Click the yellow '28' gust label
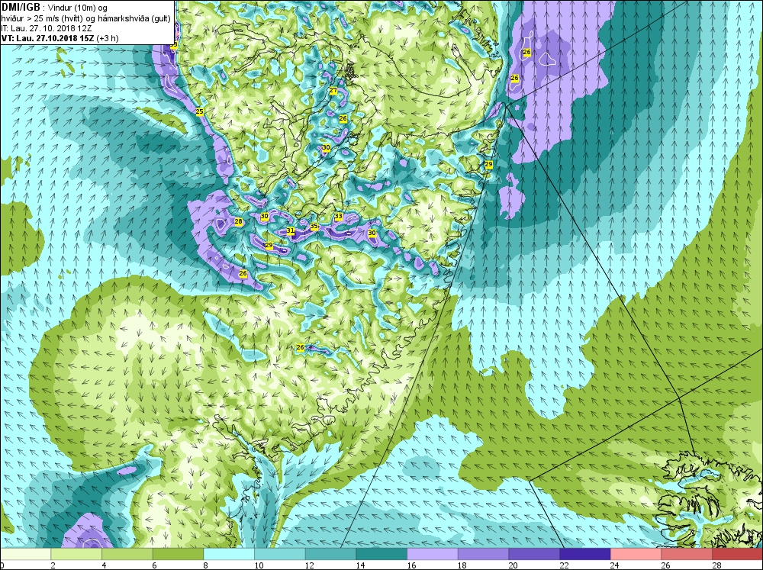This screenshot has width=763, height=570. pyautogui.click(x=238, y=222)
